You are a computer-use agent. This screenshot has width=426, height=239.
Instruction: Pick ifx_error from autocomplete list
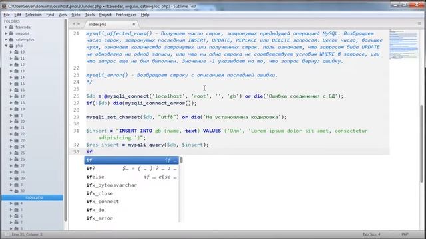[x=132, y=218]
